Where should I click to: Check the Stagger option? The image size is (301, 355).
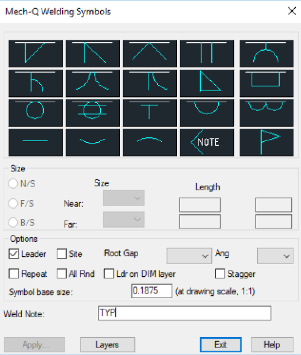coord(220,274)
